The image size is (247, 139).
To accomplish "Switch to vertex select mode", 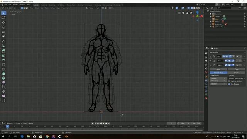I will click(22, 8).
